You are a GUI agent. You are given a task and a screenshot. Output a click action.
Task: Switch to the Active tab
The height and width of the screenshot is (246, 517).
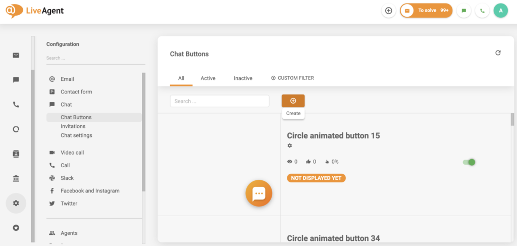pos(208,78)
